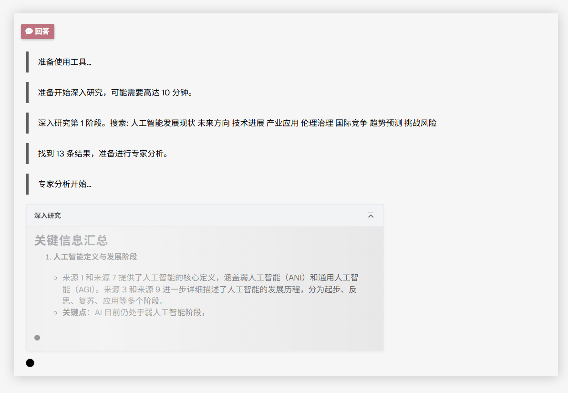Click the vertical quote bar beside 专家分析开始…
This screenshot has height=393, width=568.
click(x=28, y=184)
